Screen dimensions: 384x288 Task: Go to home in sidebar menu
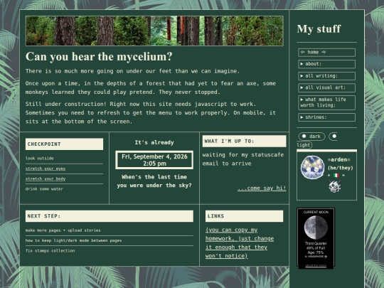tap(326, 52)
